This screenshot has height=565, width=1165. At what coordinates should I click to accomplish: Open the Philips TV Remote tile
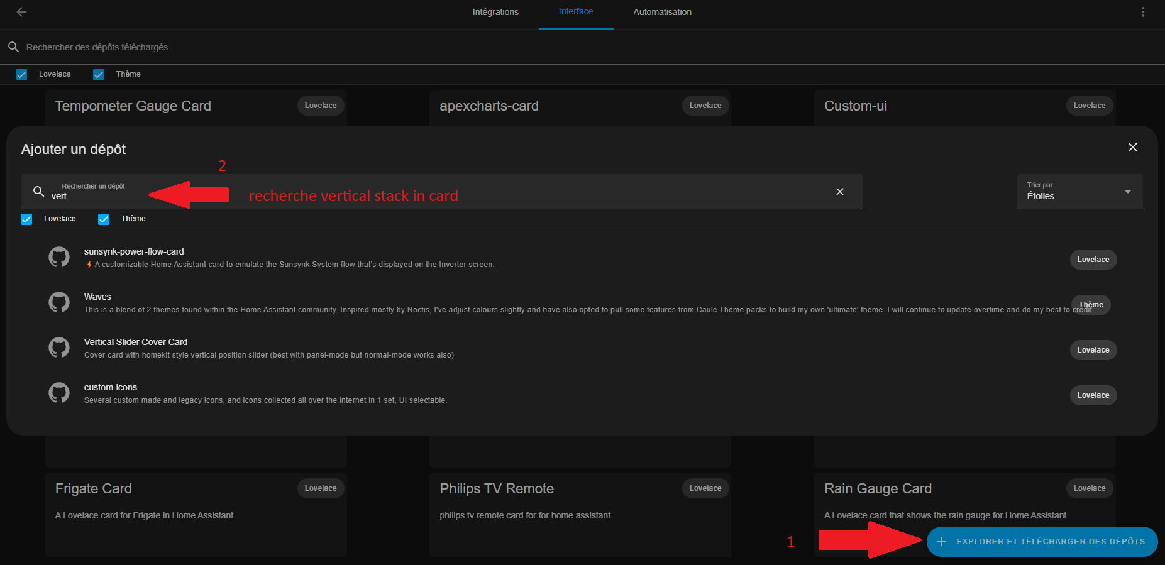pyautogui.click(x=580, y=514)
